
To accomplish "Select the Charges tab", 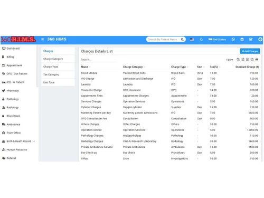I will coord(58,51).
